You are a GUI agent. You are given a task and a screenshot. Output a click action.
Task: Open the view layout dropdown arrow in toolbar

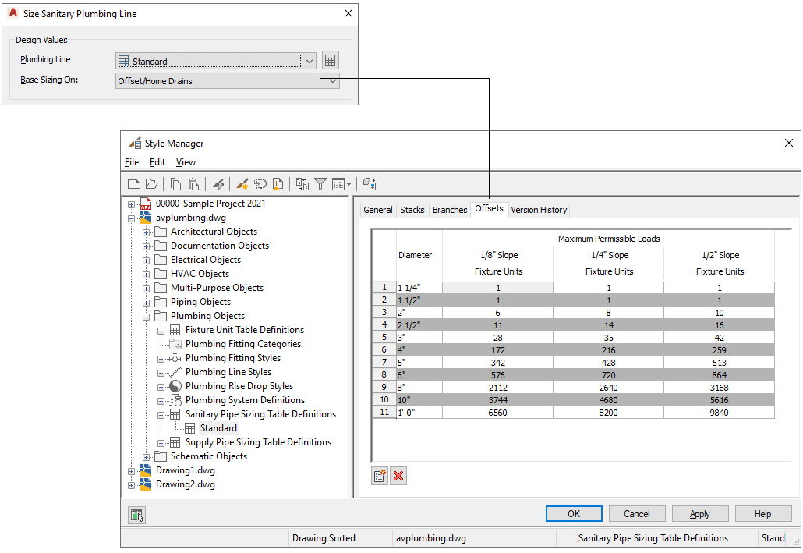pyautogui.click(x=349, y=184)
